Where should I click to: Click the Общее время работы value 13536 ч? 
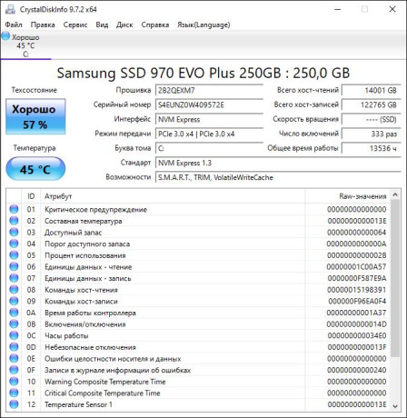coord(372,148)
